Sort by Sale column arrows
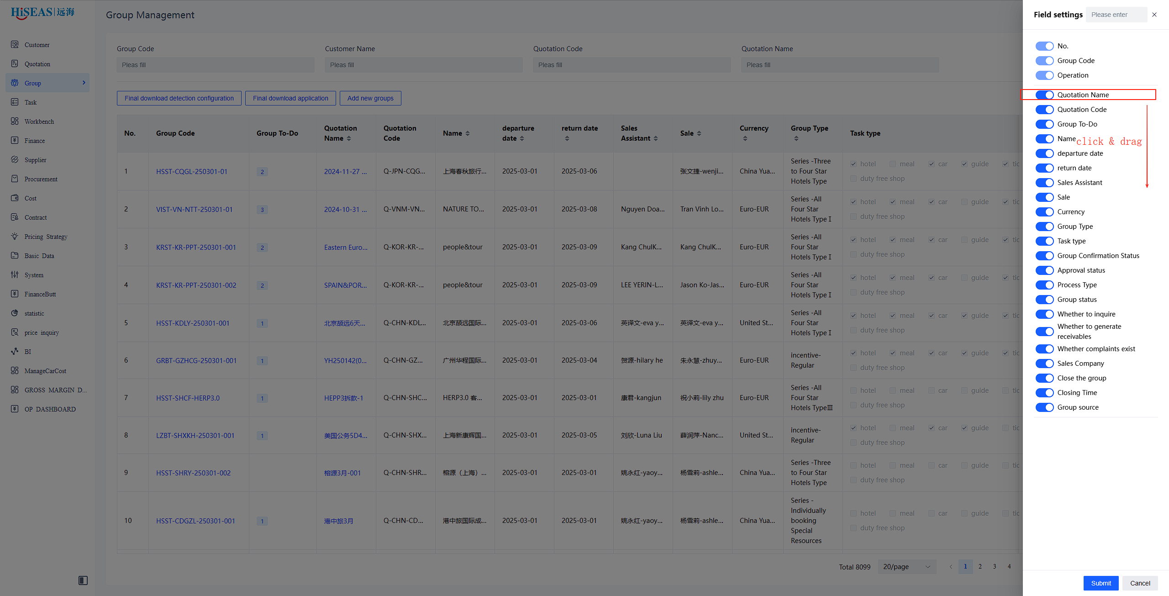 (699, 133)
